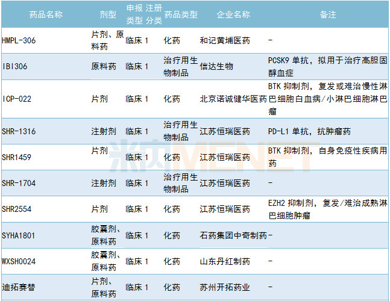The width and height of the screenshot is (390, 301).
Task: Select the SHR-1316 drug name cell
Action: [19, 131]
